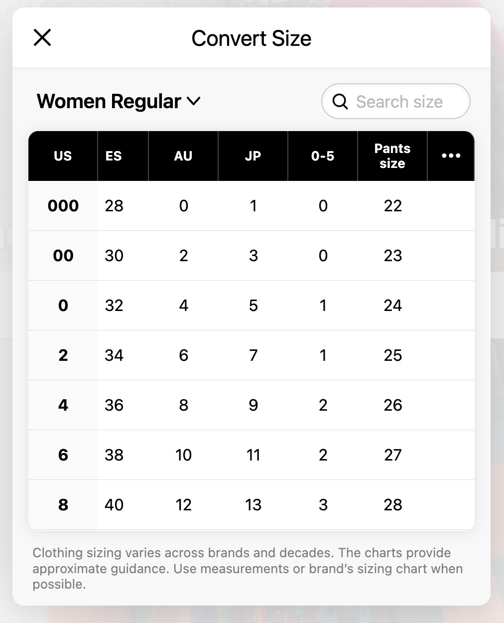
Task: Close the Convert Size dialog
Action: (42, 38)
